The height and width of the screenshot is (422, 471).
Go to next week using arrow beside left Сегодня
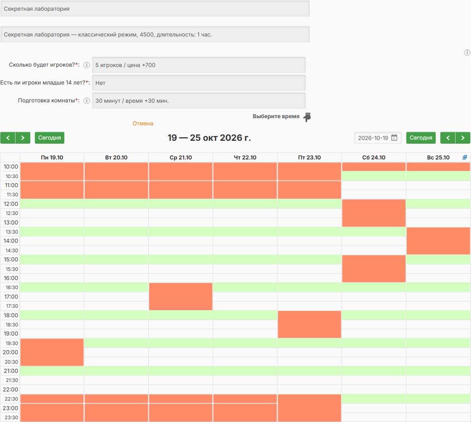23,138
